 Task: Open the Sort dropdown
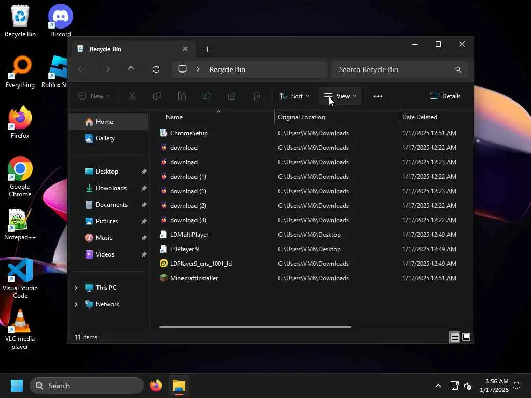click(294, 96)
